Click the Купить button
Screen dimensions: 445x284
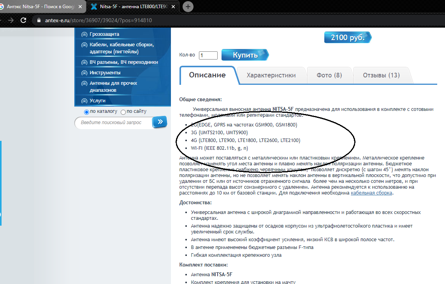(x=245, y=55)
